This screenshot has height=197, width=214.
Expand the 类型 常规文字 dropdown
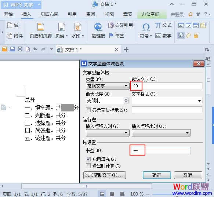(x=108, y=86)
